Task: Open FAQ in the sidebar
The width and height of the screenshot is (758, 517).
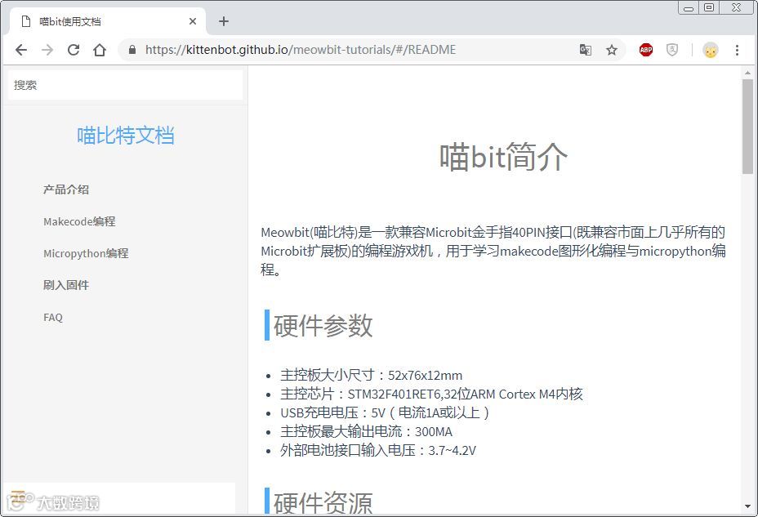Action: pos(53,317)
